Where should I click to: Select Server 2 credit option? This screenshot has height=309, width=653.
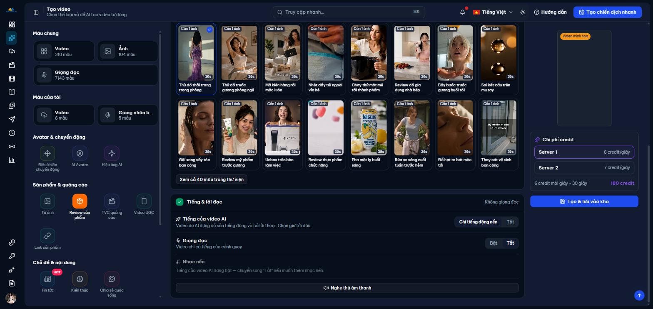point(584,168)
